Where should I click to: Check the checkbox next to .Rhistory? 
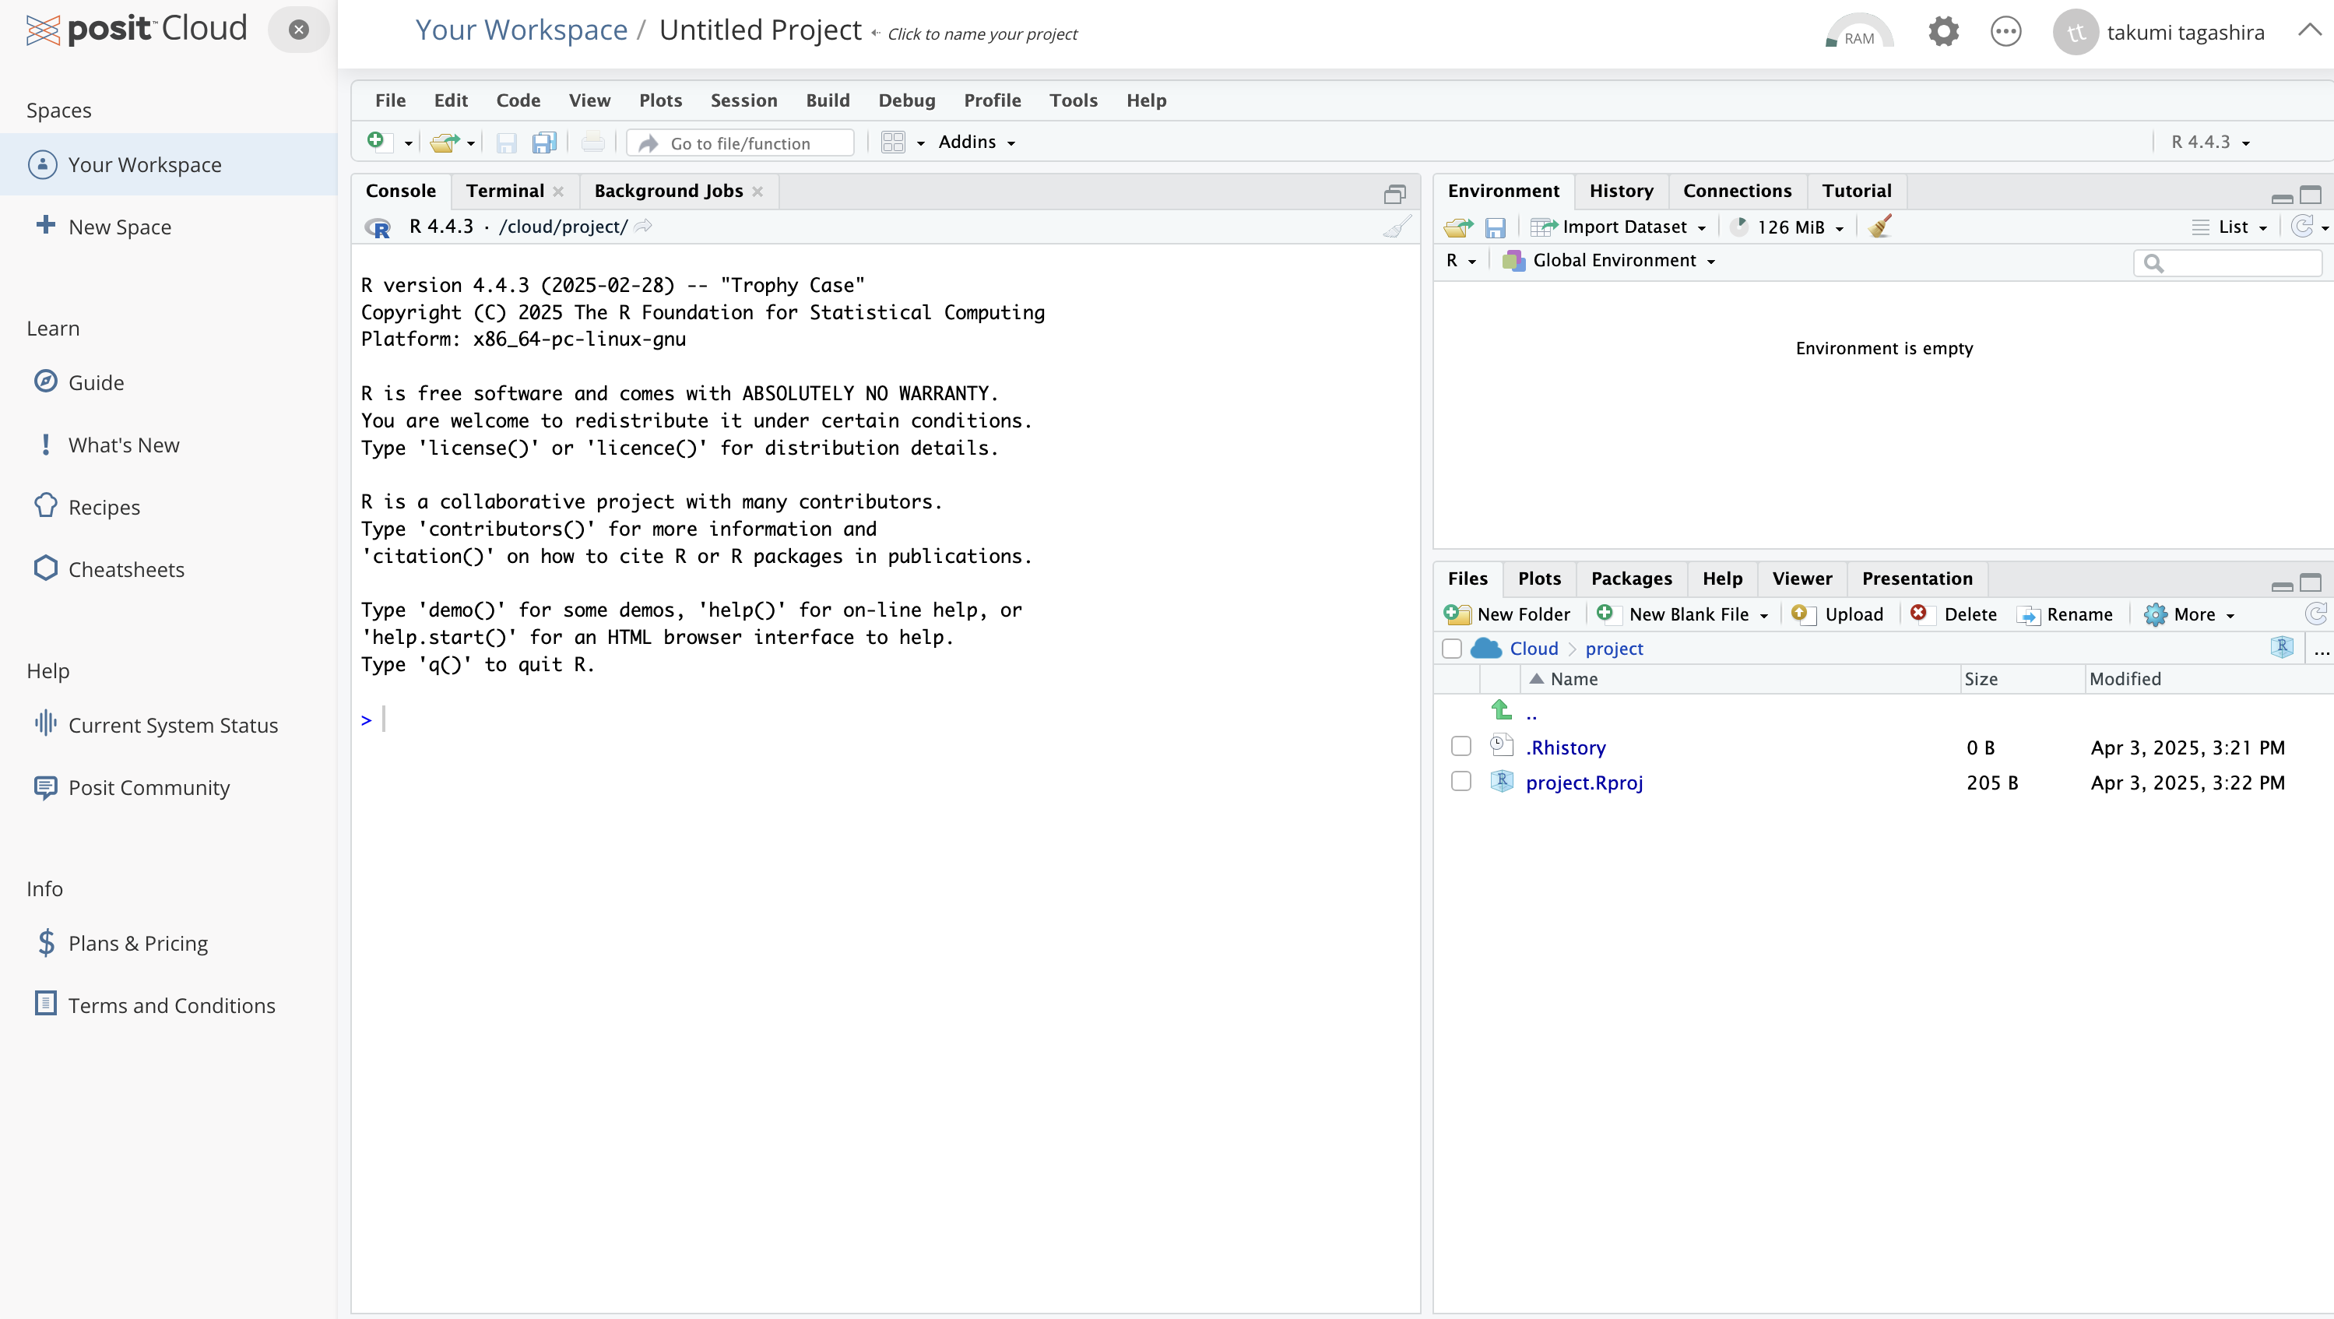tap(1460, 746)
